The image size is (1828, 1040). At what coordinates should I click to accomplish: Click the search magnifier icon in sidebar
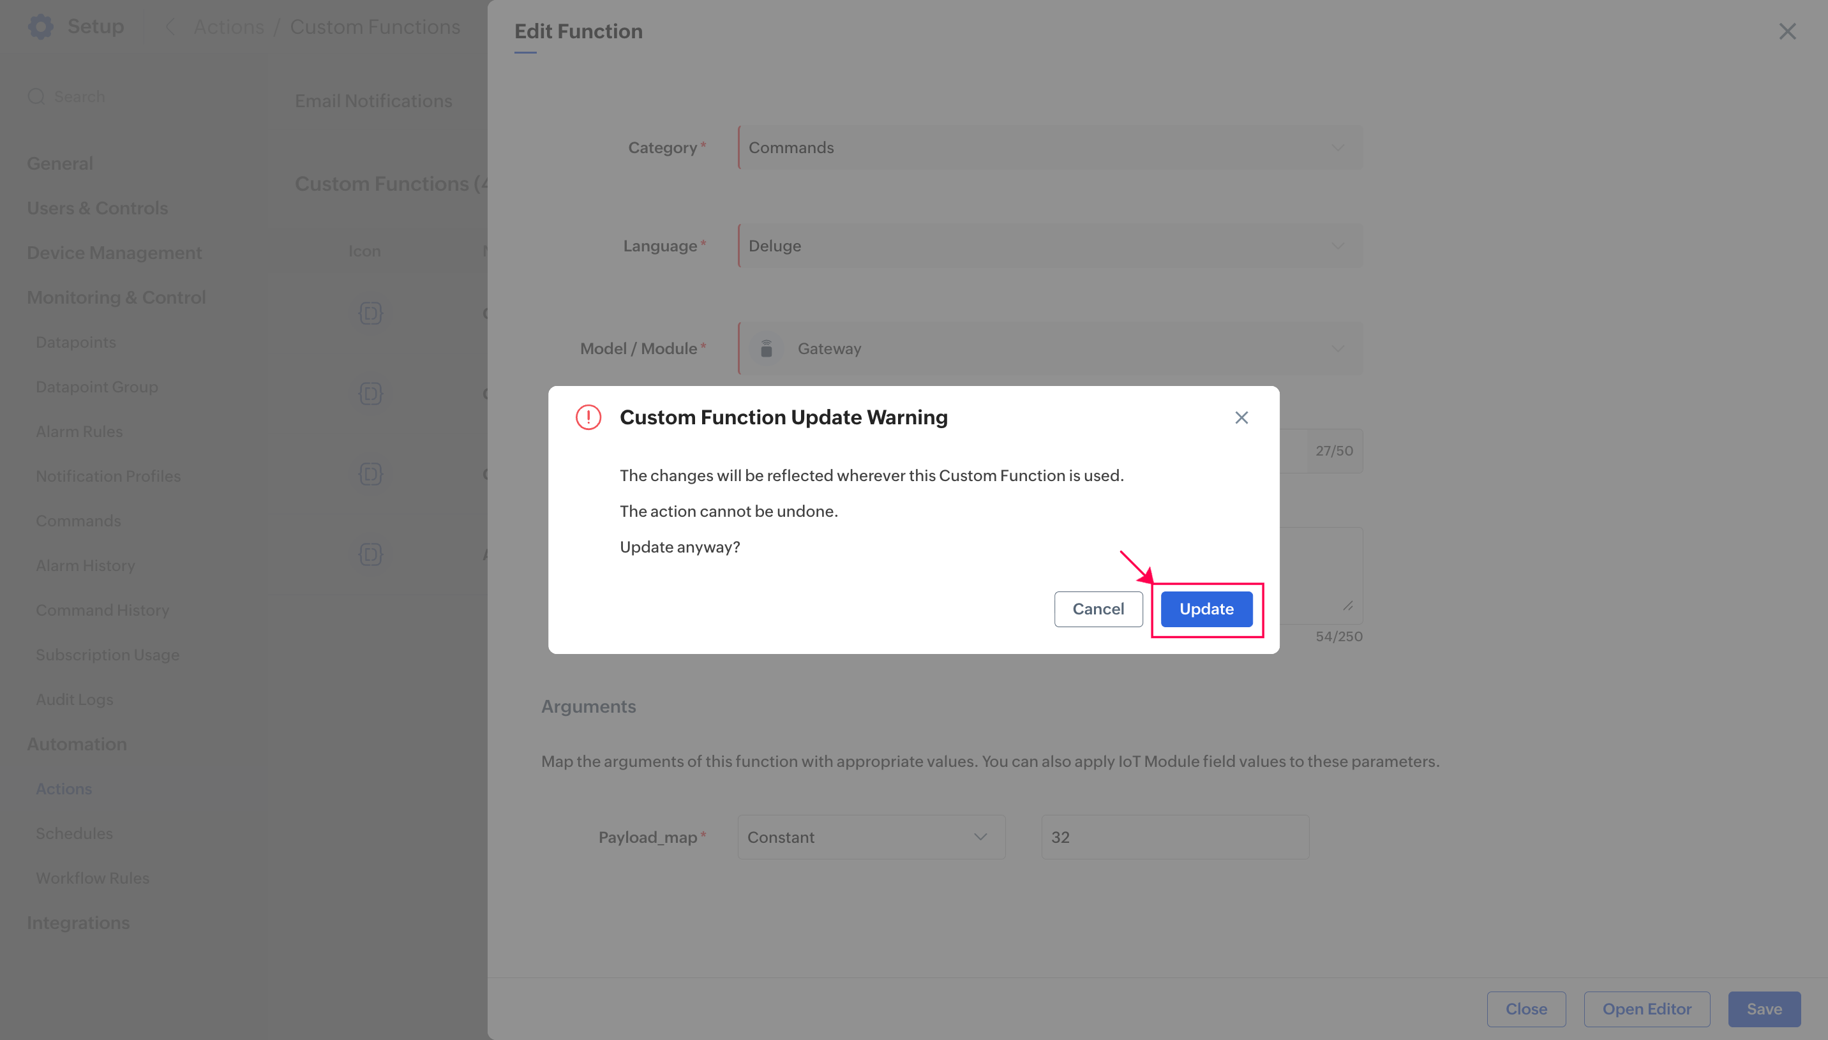coord(36,96)
